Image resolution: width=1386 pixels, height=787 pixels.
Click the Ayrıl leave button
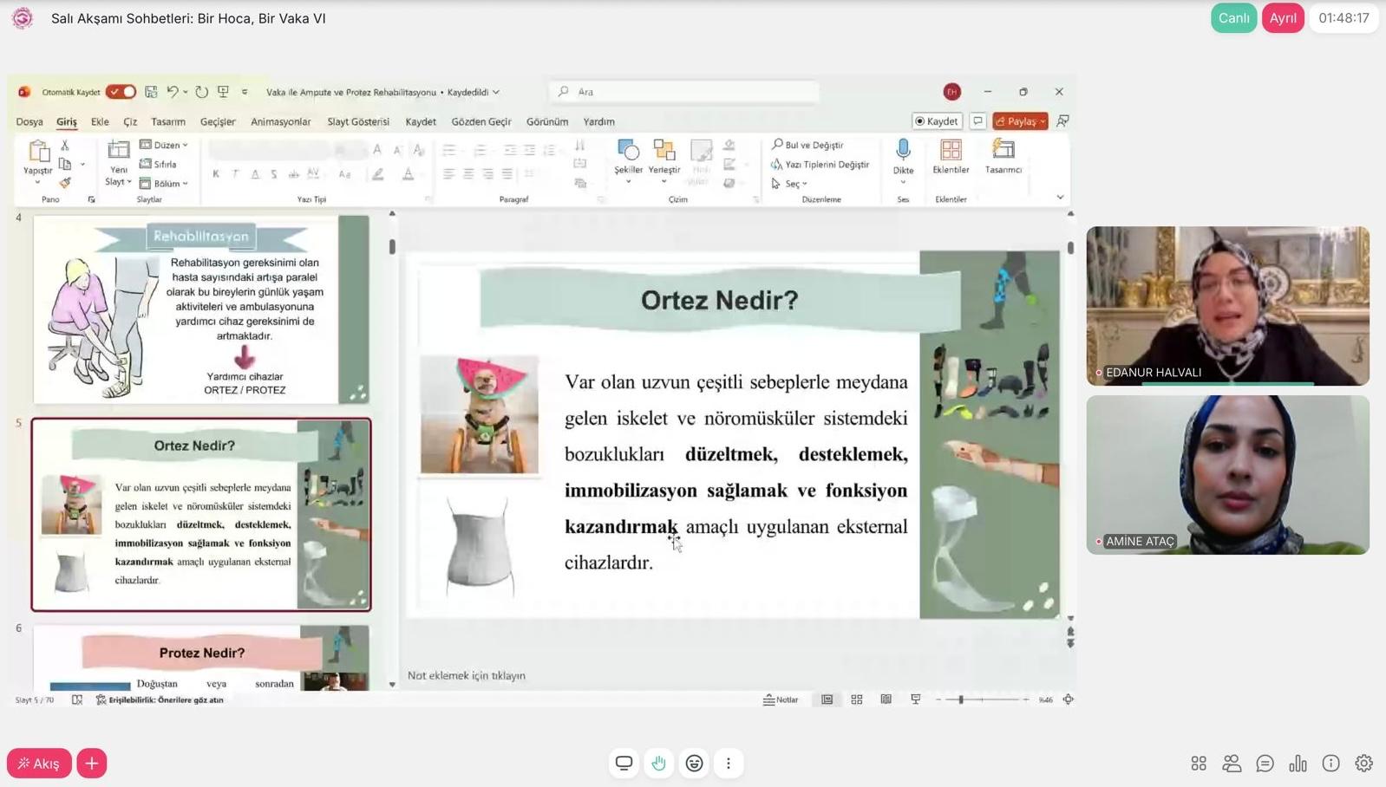[x=1282, y=18]
